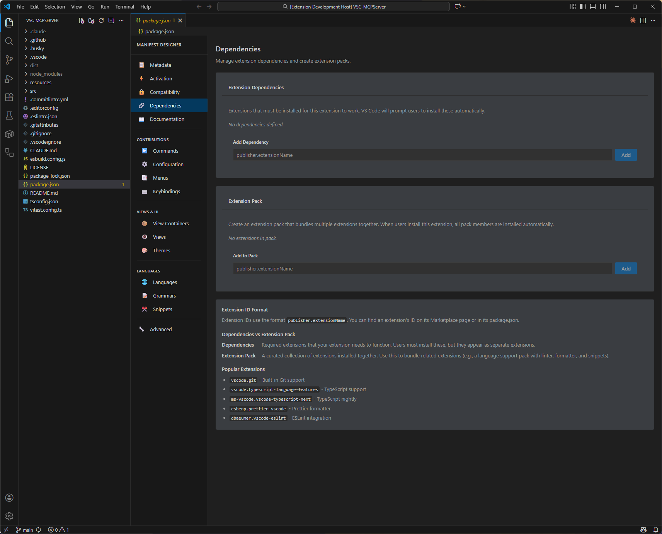Open the Source Control view
This screenshot has width=662, height=534.
pyautogui.click(x=9, y=60)
